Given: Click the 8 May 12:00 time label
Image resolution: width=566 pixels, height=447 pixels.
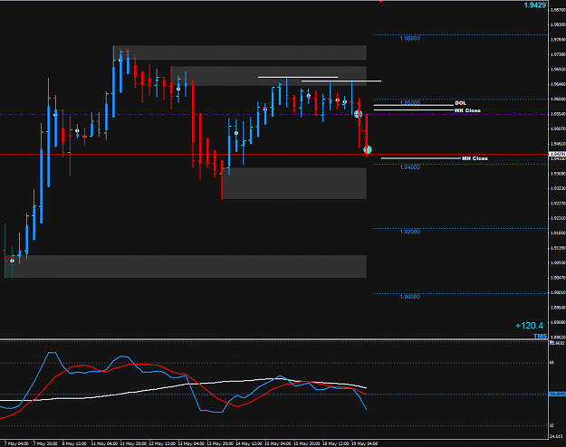Looking at the screenshot, I should [74, 443].
